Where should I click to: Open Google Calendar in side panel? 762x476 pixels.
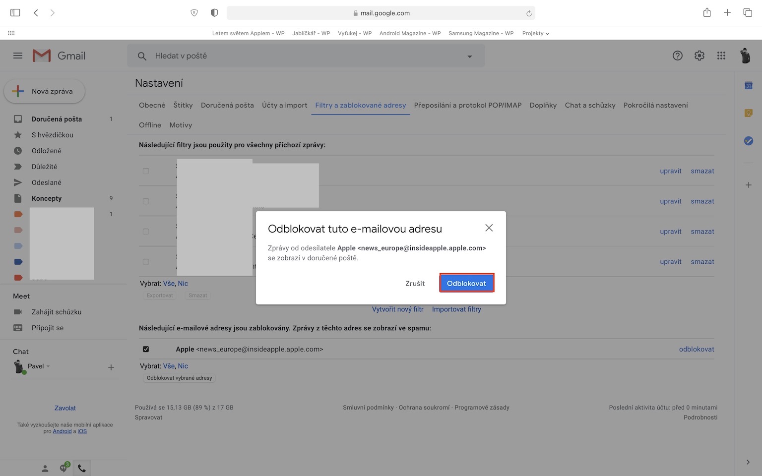click(749, 86)
